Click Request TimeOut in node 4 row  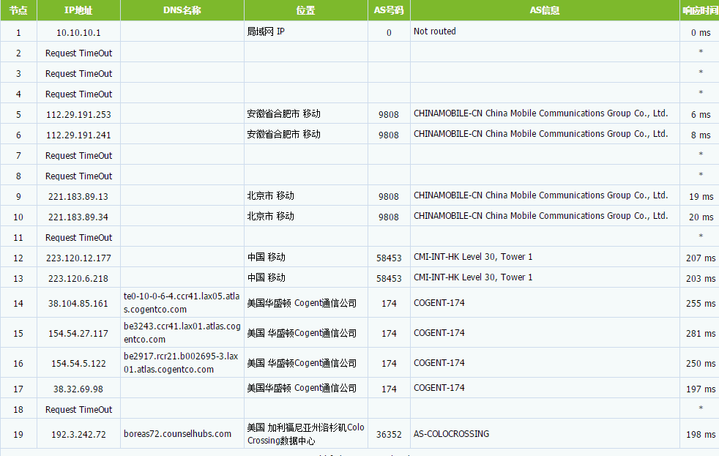click(x=78, y=94)
